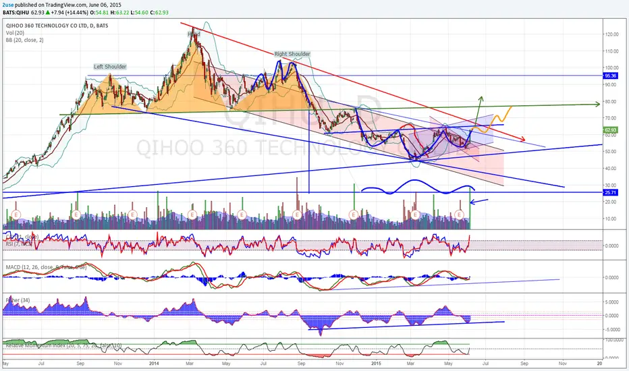The image size is (629, 371).
Task: Click the earnings E marker after May 2014
Action: (241, 215)
